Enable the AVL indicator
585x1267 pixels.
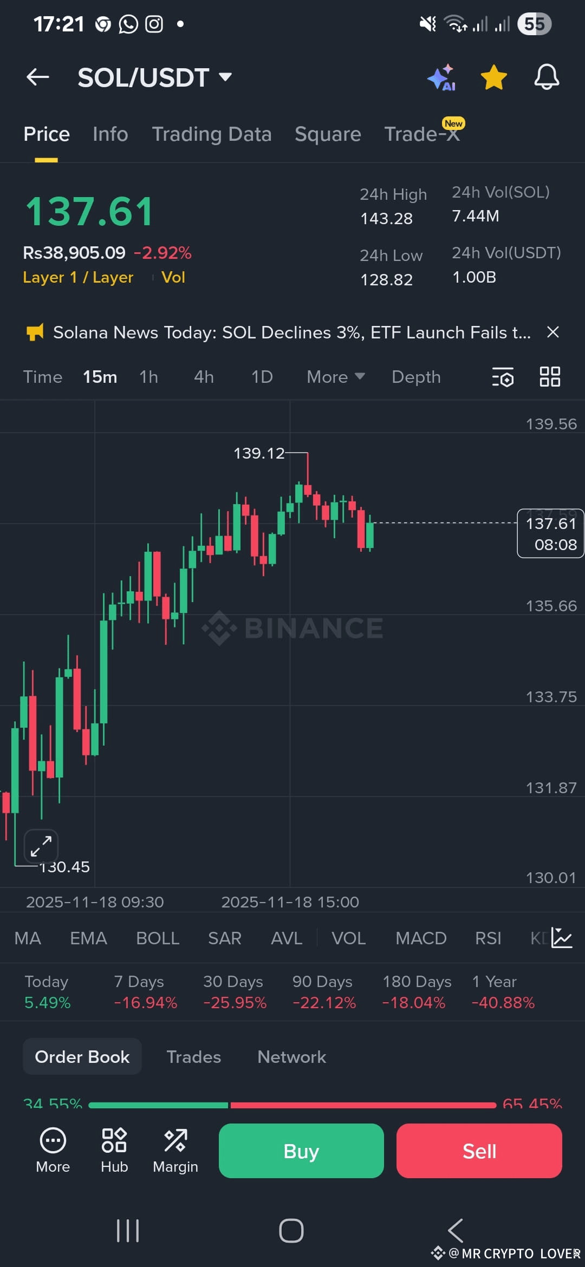click(287, 938)
